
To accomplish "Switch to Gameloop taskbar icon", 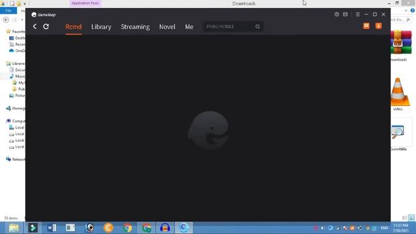I will 183,227.
